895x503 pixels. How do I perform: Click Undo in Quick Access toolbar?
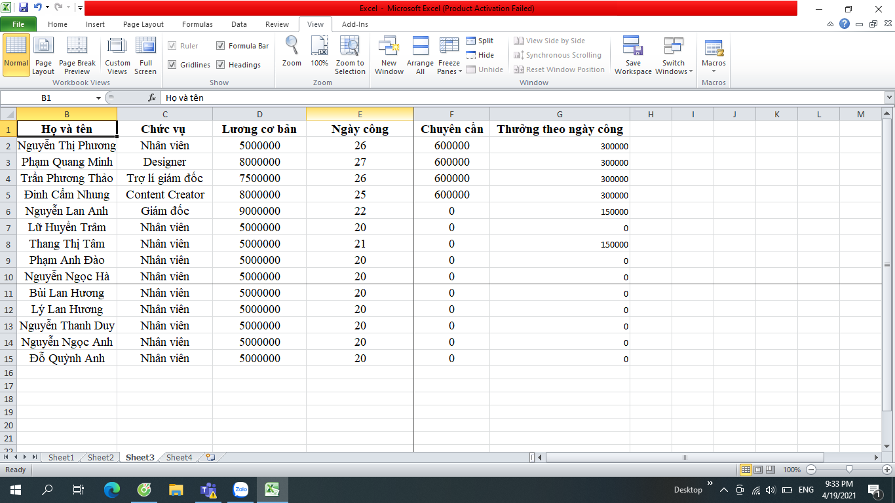pyautogui.click(x=39, y=8)
